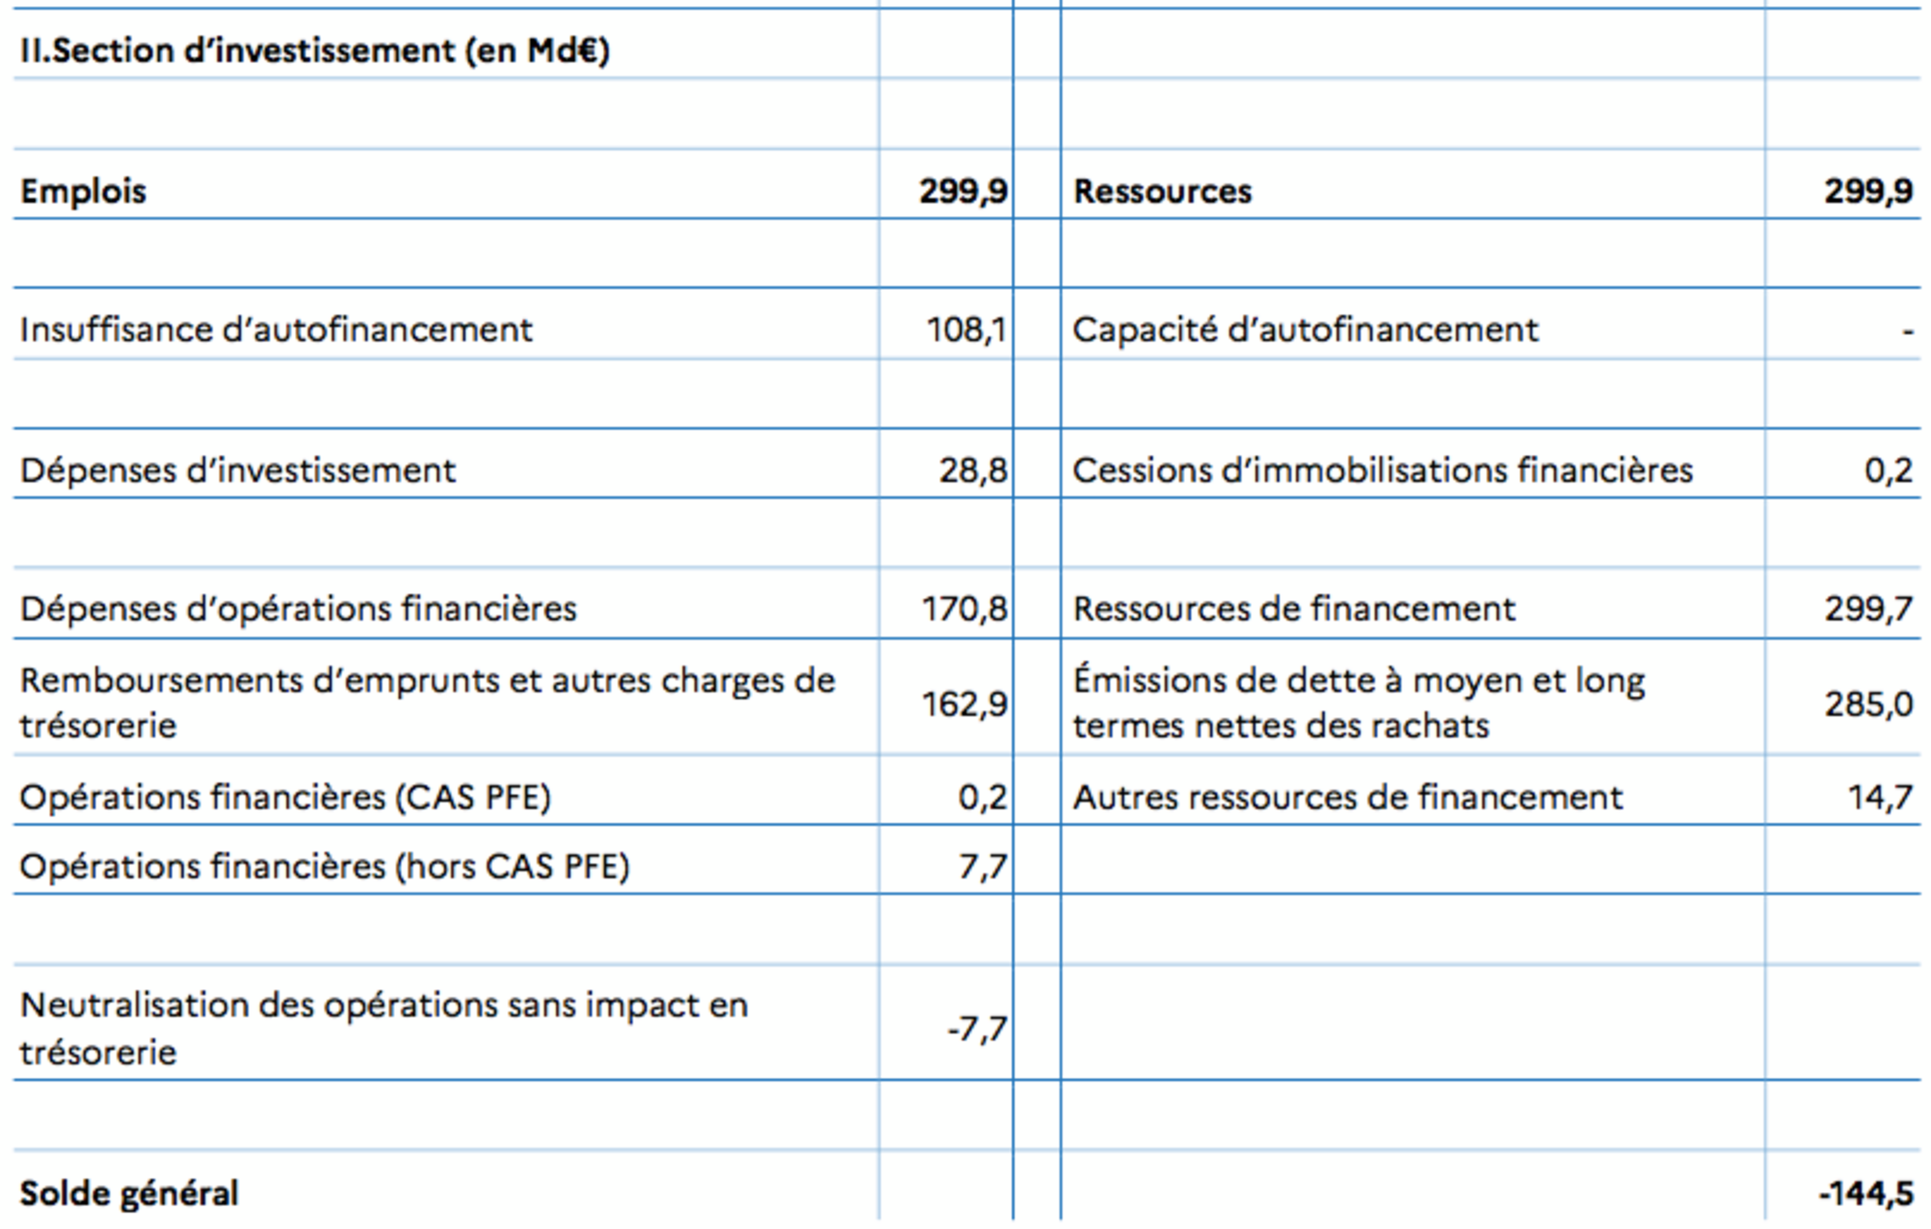Click 'Ressources de financement' label
The image size is (1931, 1229).
coord(1294,608)
